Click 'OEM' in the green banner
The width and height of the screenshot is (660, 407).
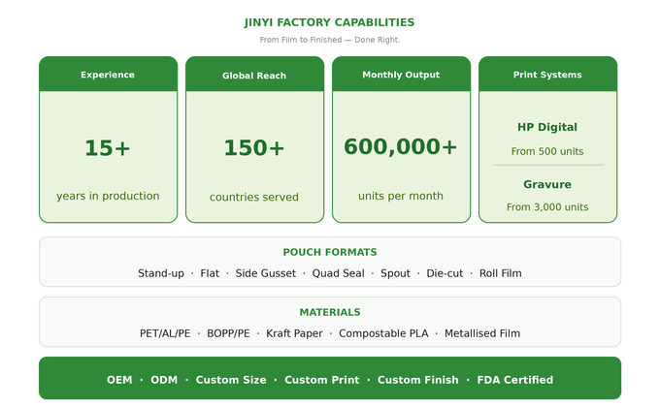119,380
